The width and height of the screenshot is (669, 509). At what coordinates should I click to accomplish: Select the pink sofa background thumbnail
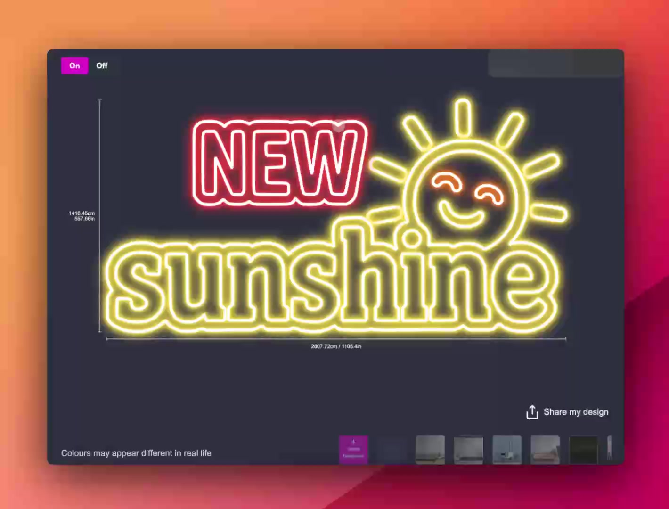coord(545,449)
